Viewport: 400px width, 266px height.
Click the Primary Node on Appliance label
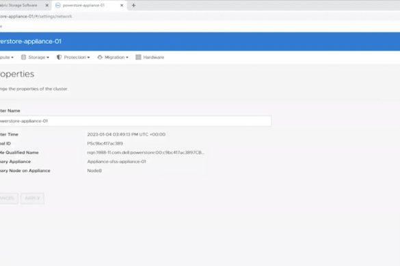point(25,171)
